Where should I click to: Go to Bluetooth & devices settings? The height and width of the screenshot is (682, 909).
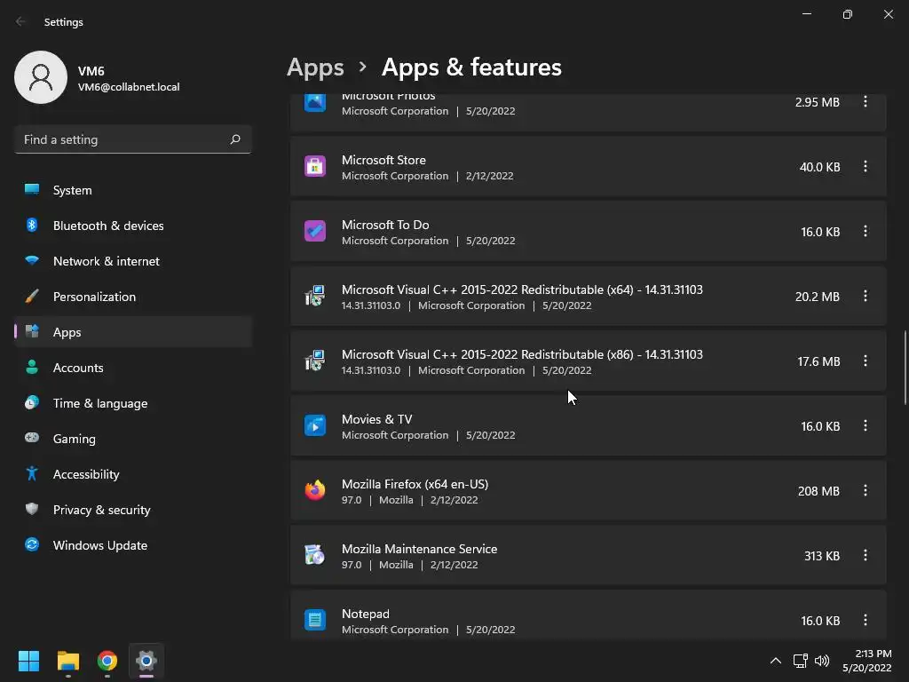click(108, 226)
